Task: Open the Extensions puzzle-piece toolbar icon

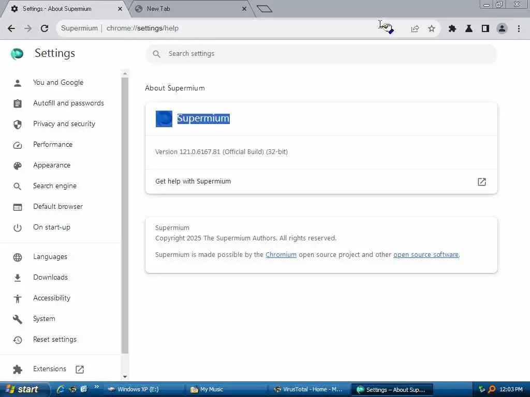Action: tap(452, 29)
